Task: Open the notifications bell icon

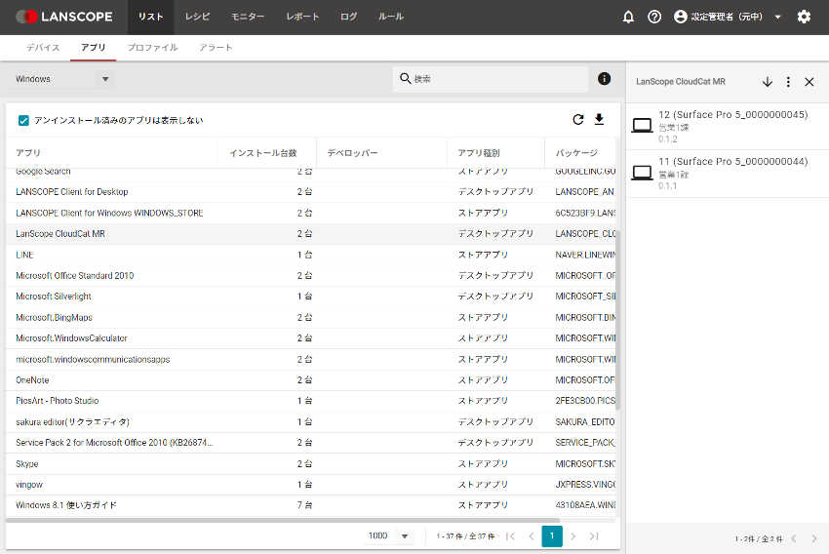Action: (628, 17)
